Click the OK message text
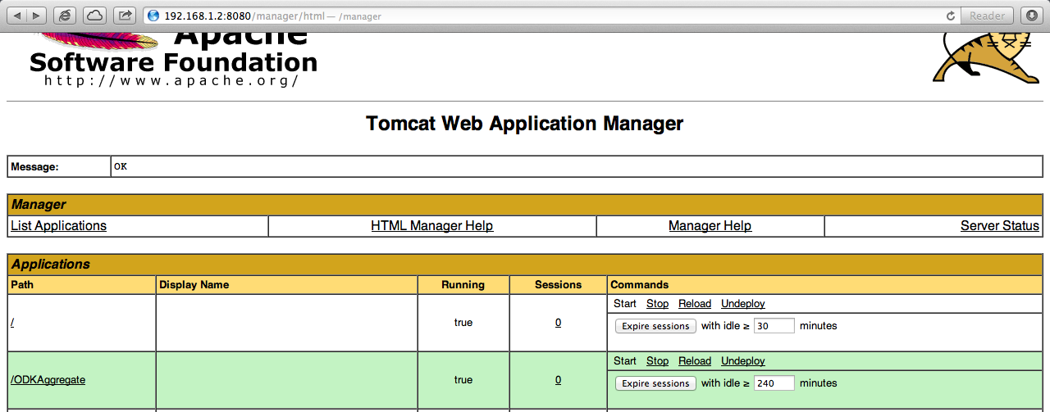The height and width of the screenshot is (412, 1050). [x=121, y=166]
